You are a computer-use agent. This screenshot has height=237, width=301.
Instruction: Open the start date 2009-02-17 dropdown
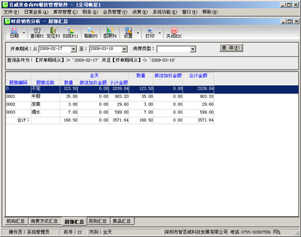pos(73,49)
